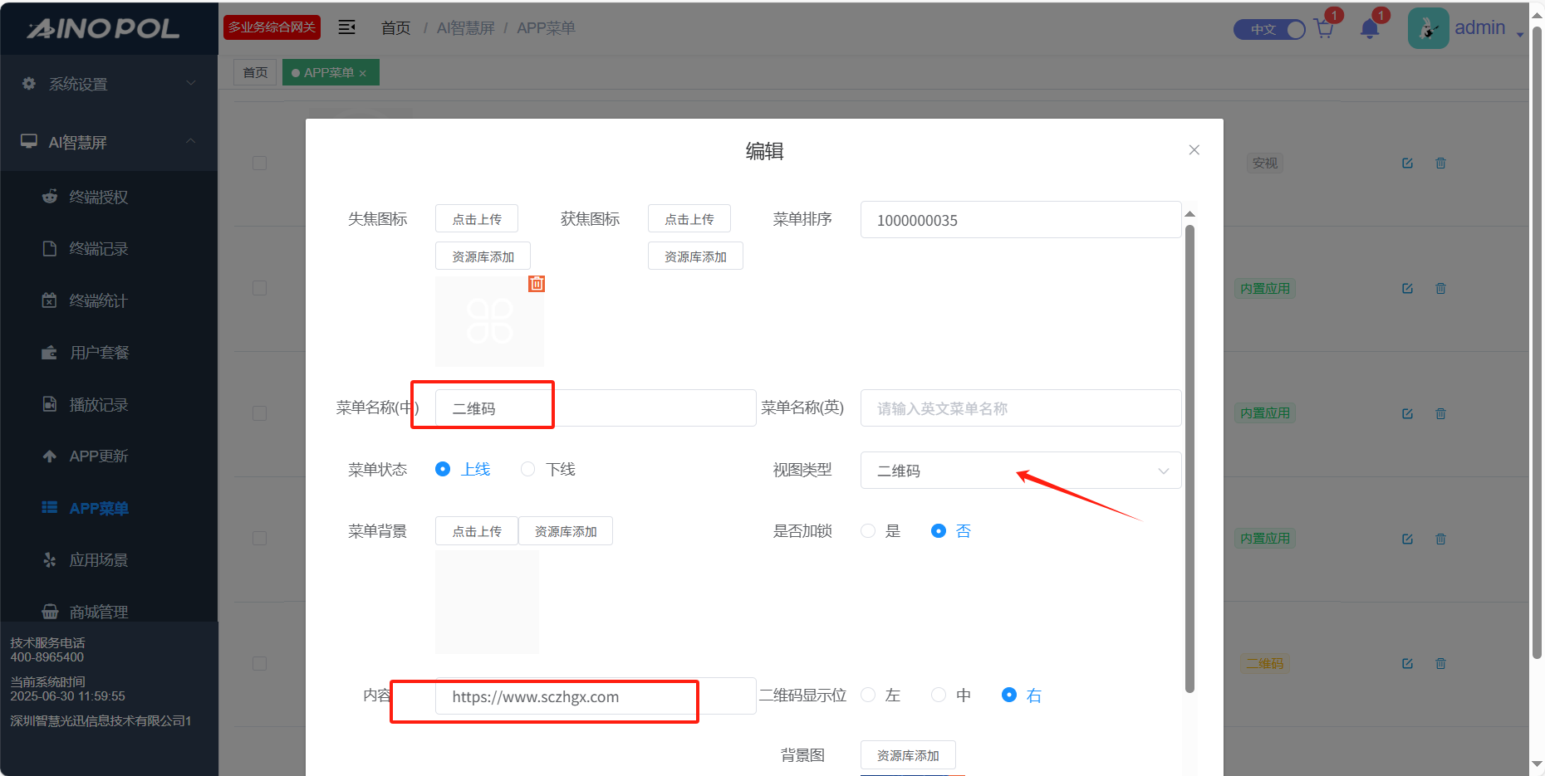Switch to the 首页 tab
The height and width of the screenshot is (776, 1545).
(255, 73)
